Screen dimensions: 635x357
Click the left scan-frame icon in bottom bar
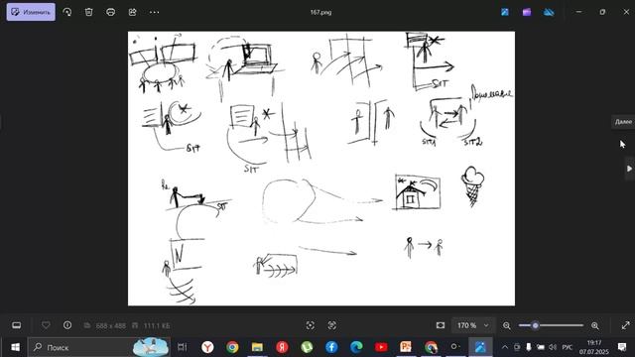[x=311, y=325]
